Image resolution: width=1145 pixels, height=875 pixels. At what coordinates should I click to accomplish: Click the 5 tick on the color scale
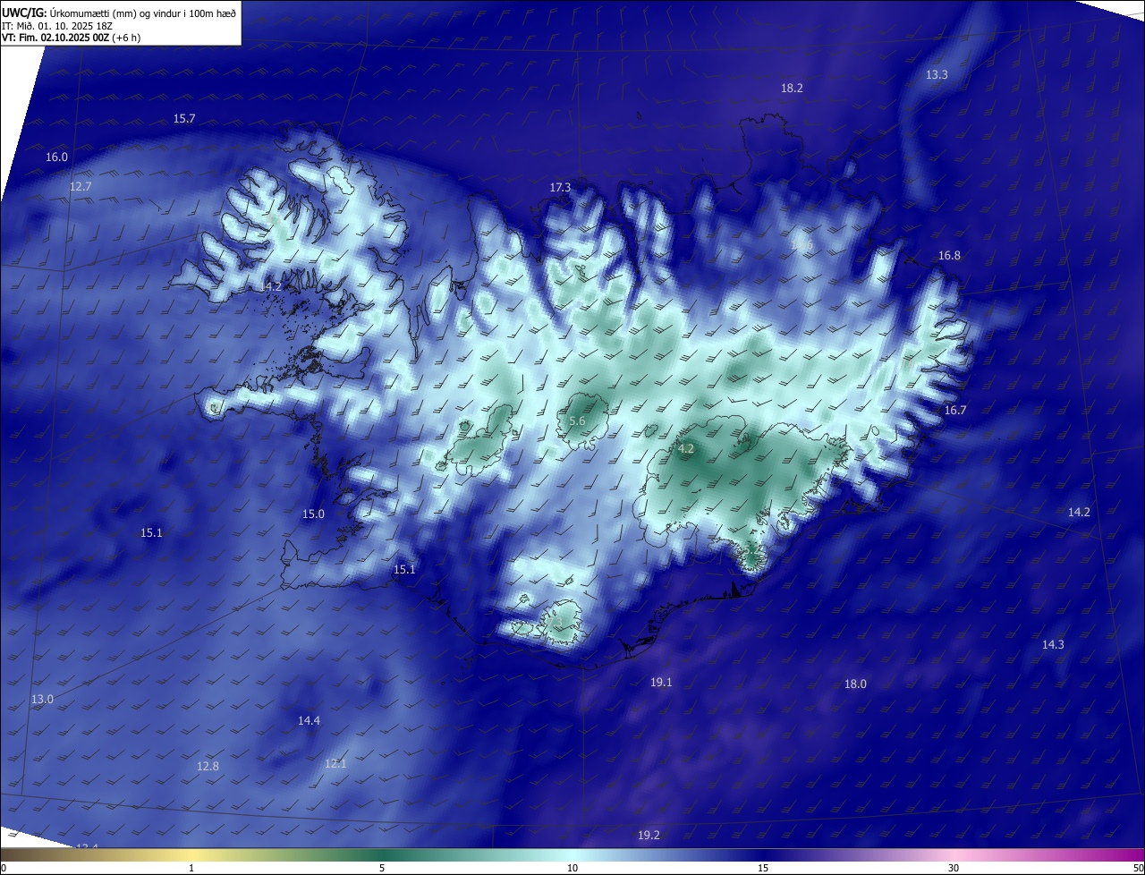click(382, 869)
